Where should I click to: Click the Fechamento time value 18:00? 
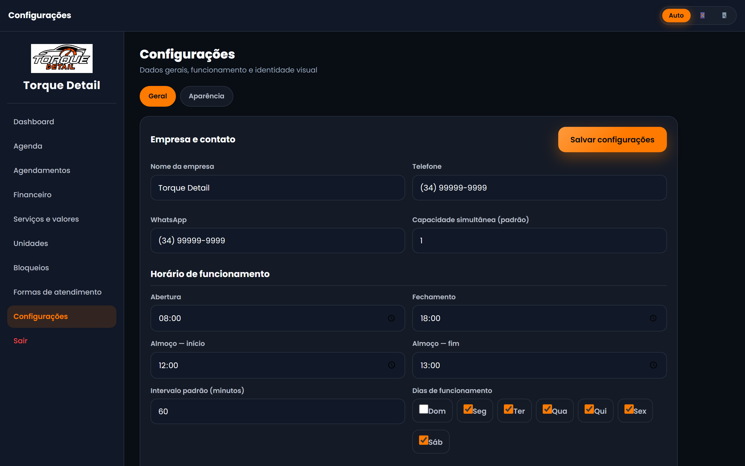pyautogui.click(x=430, y=318)
